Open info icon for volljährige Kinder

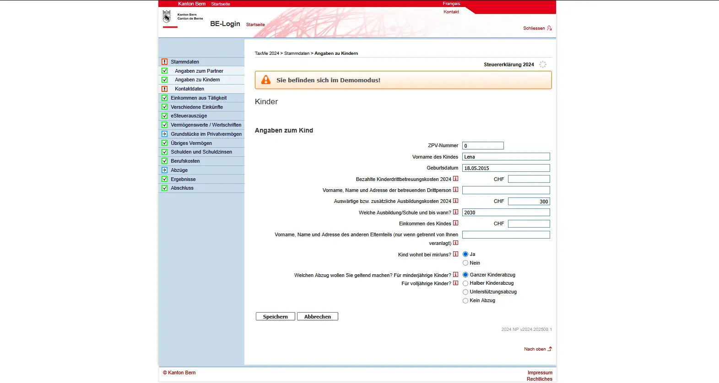[455, 283]
